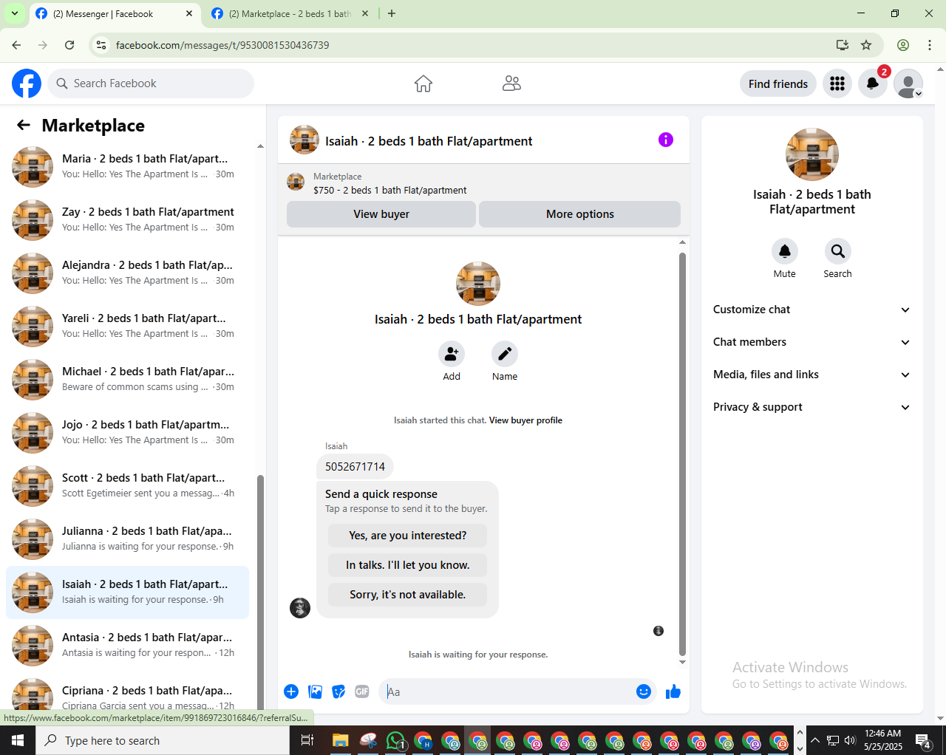Open Yareli's conversation in the list
This screenshot has height=755, width=946.
click(127, 327)
